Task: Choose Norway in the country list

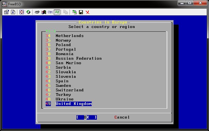Action: point(63,40)
